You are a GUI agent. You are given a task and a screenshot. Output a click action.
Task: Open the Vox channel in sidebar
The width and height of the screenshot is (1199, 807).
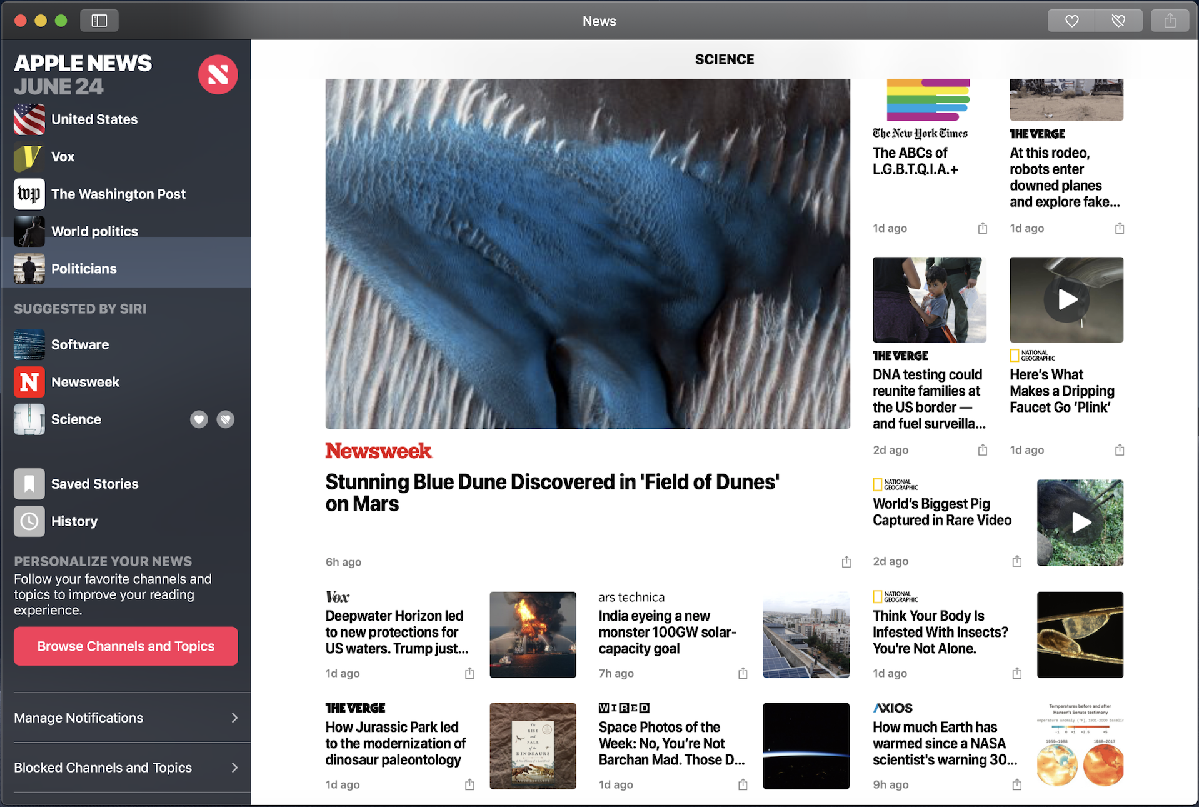[126, 157]
